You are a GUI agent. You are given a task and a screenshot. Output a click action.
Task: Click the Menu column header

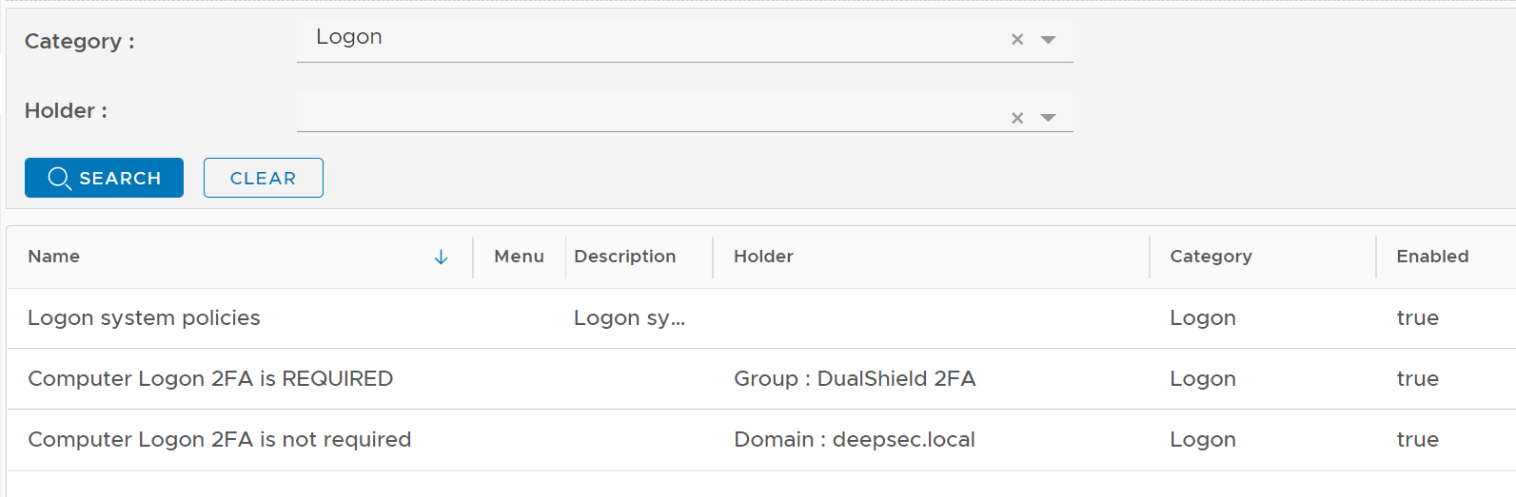click(519, 257)
